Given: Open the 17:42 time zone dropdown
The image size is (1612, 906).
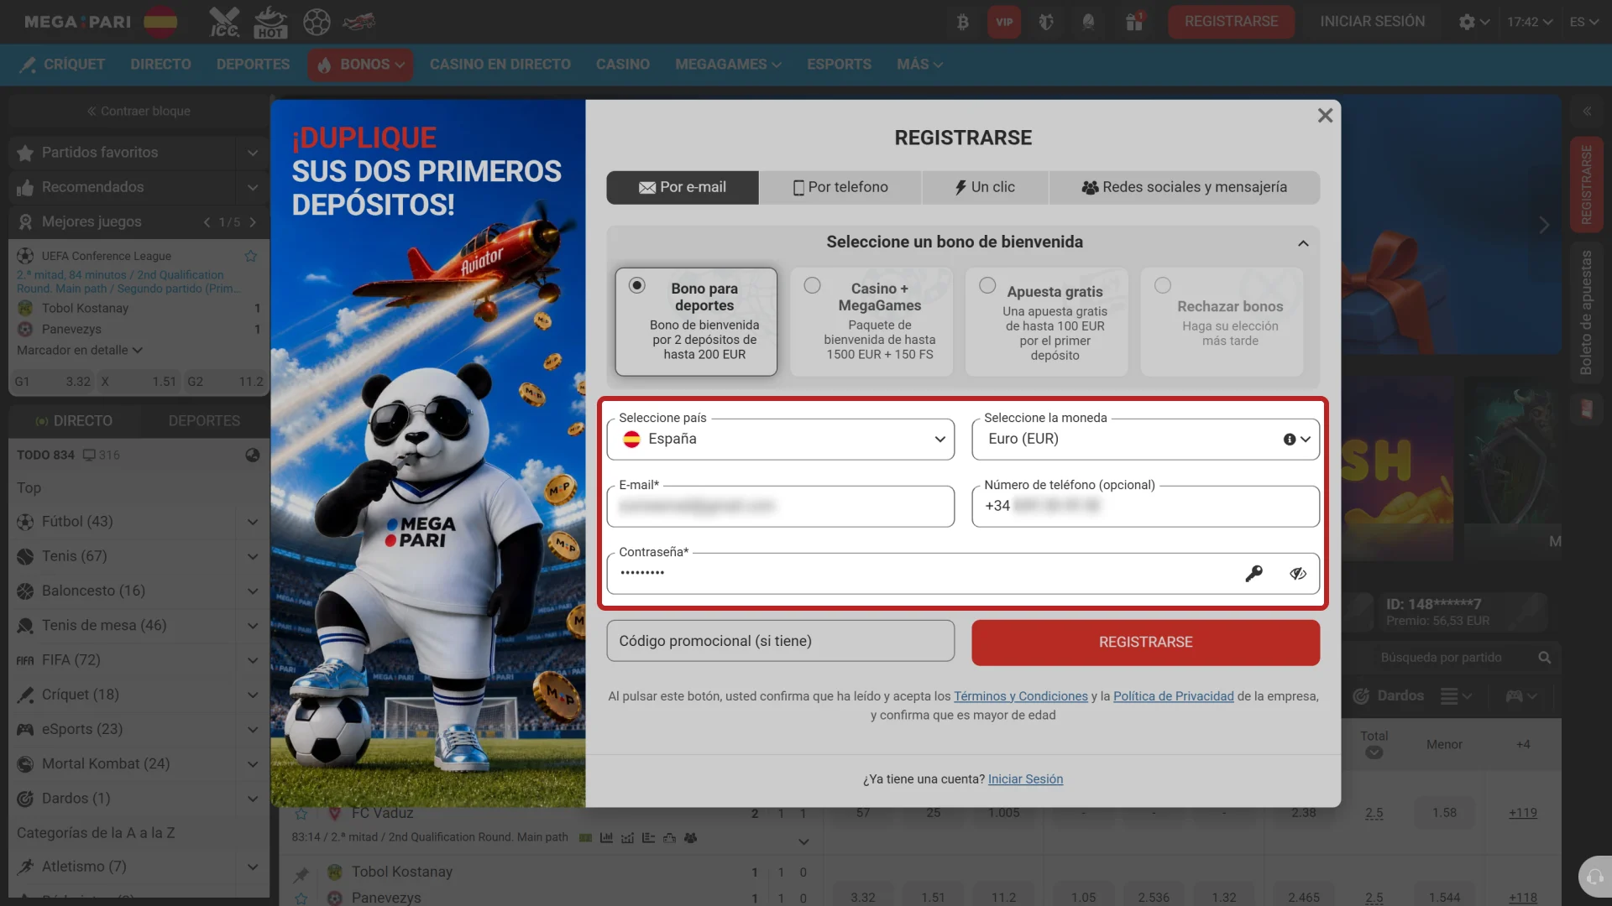Looking at the screenshot, I should pyautogui.click(x=1530, y=22).
